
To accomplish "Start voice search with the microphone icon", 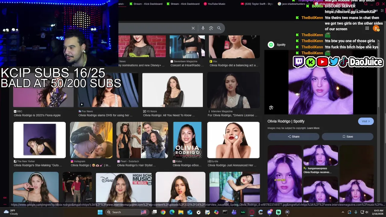I will [x=203, y=28].
